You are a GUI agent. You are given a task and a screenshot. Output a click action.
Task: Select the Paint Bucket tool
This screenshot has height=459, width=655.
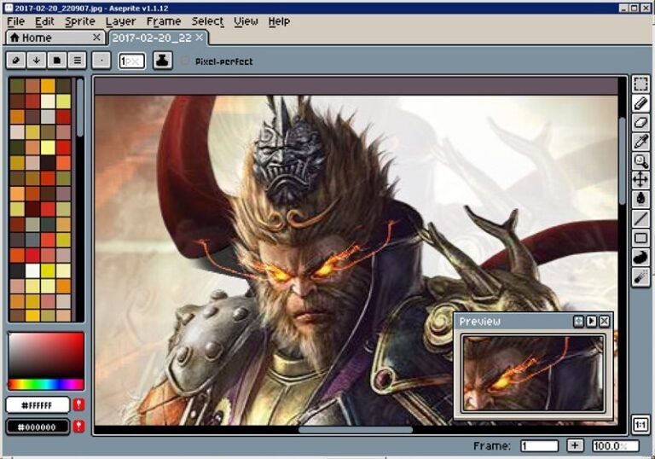(641, 199)
